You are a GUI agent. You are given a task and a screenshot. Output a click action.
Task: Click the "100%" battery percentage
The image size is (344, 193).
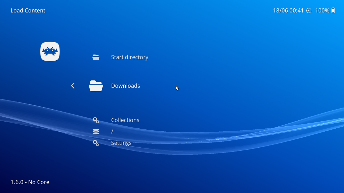pyautogui.click(x=322, y=10)
